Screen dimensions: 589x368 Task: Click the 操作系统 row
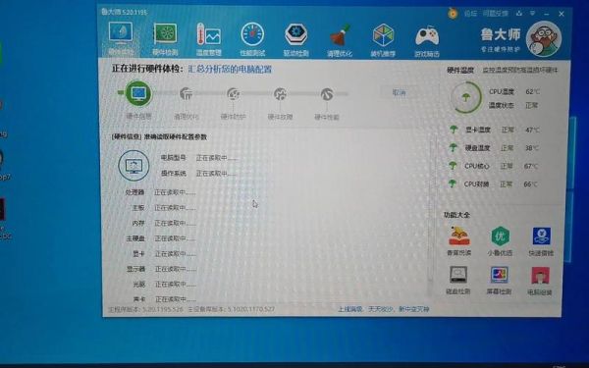click(199, 174)
